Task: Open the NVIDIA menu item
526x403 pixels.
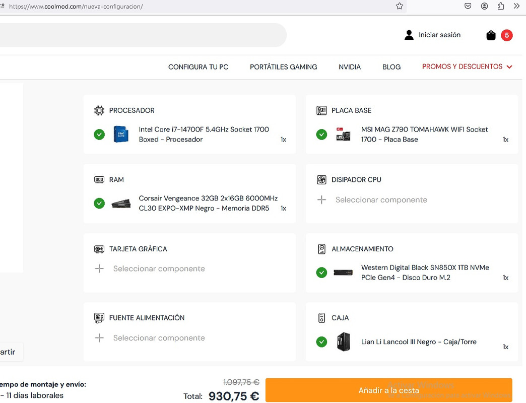Action: [x=350, y=67]
